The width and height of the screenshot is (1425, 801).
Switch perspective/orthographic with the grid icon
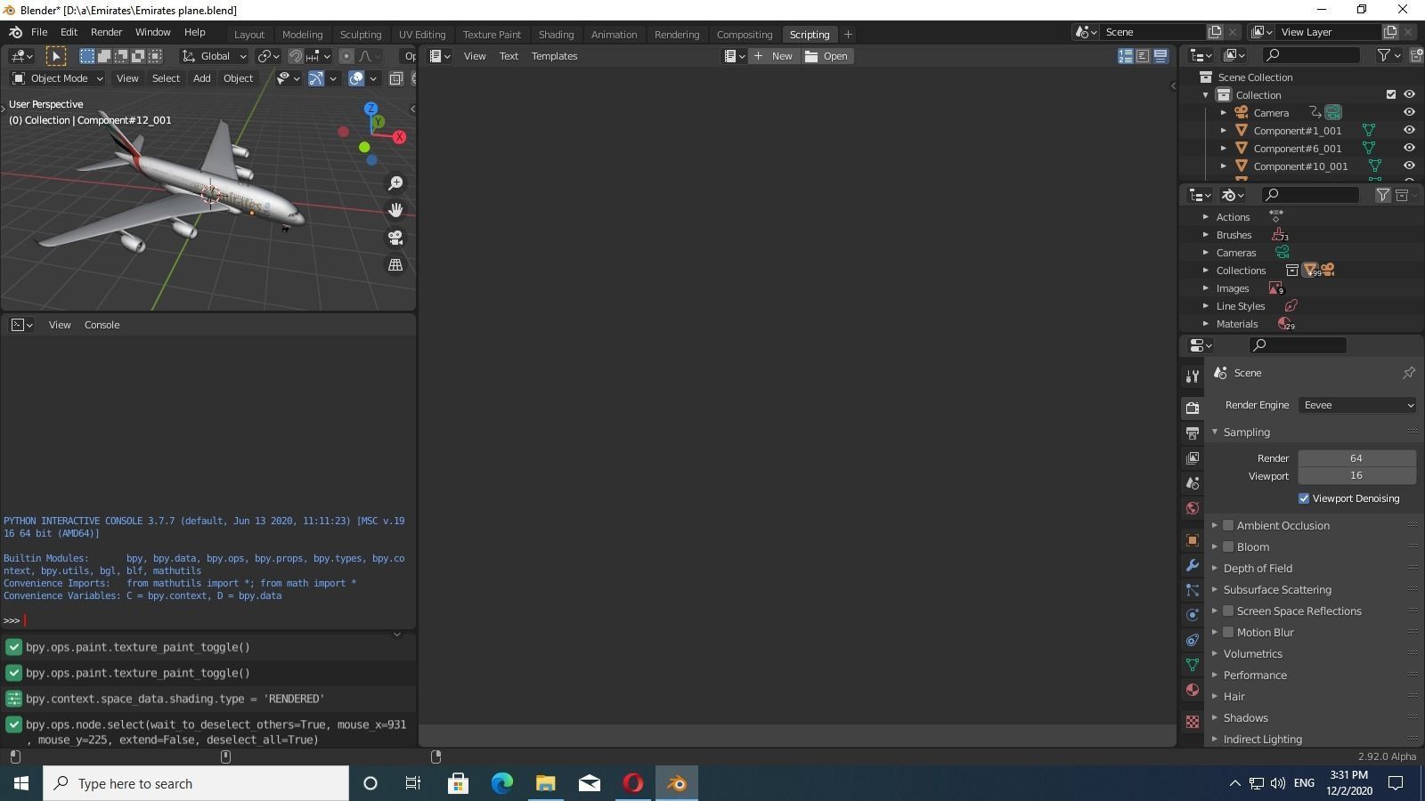(x=395, y=265)
